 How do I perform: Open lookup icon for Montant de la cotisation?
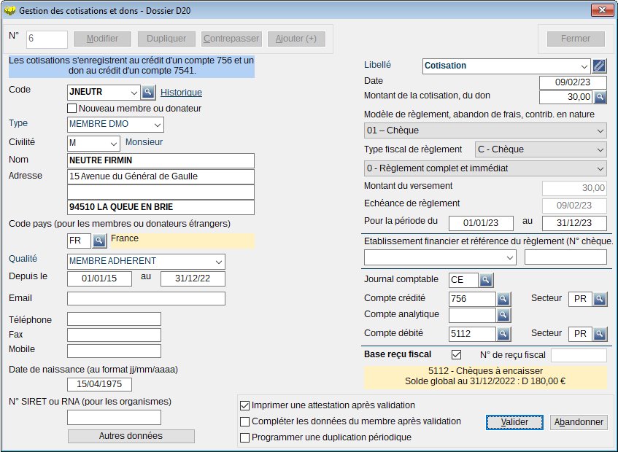click(600, 97)
